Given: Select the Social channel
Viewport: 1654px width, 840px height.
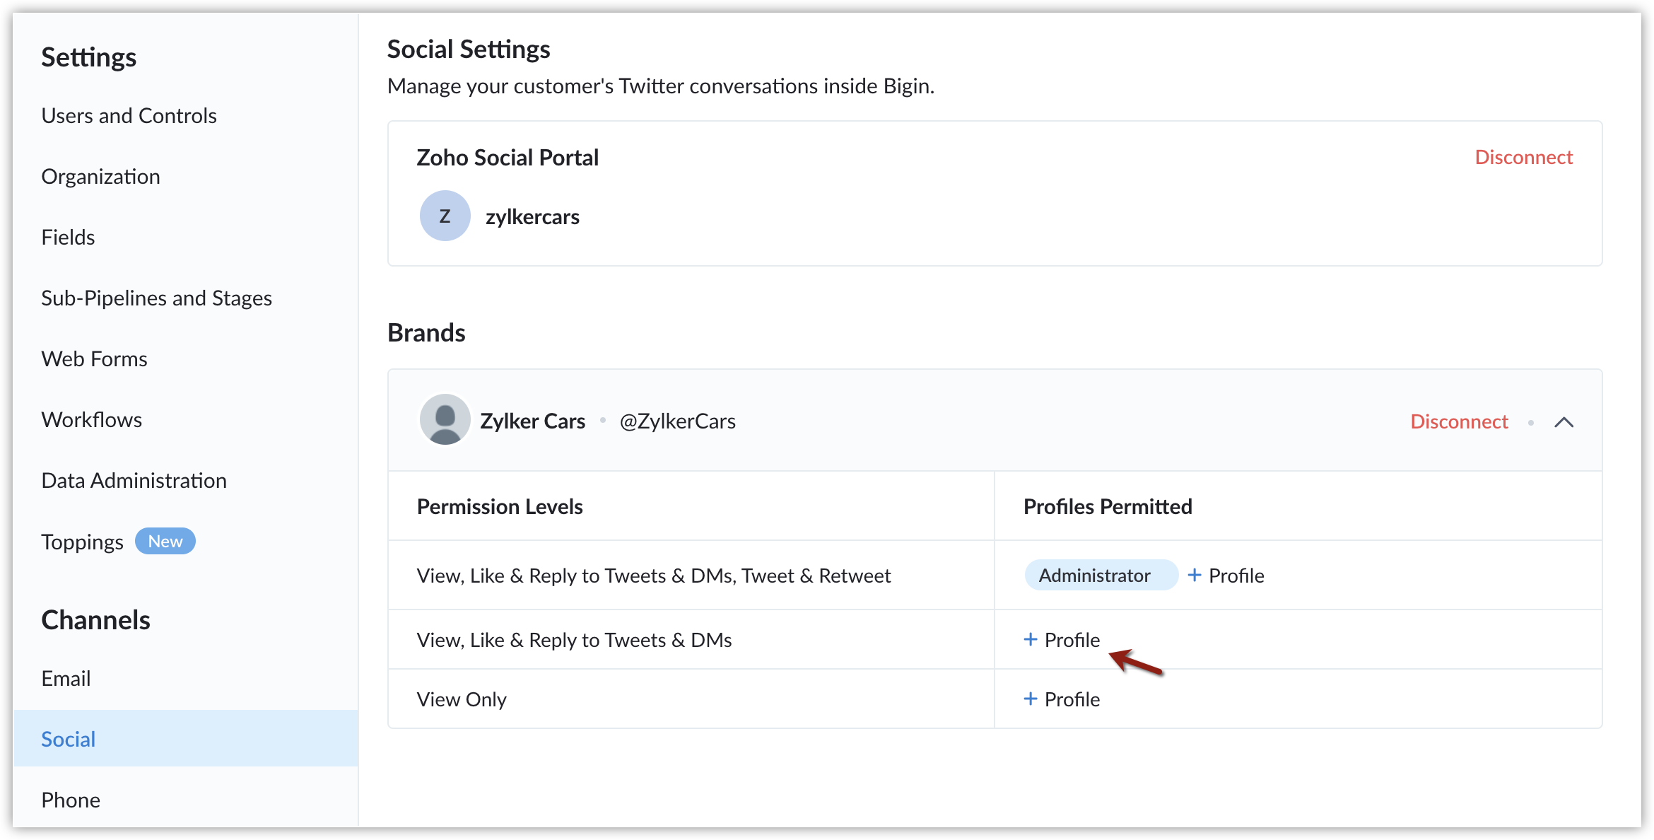Looking at the screenshot, I should click(186, 738).
